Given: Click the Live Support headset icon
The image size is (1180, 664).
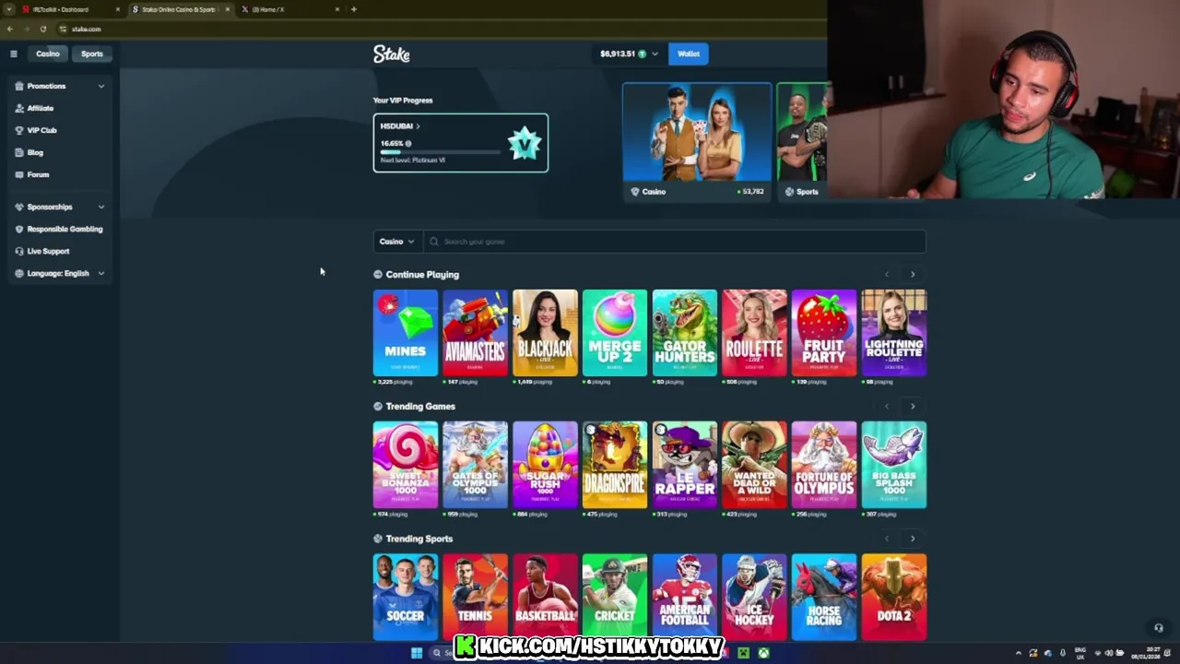Looking at the screenshot, I should (19, 251).
